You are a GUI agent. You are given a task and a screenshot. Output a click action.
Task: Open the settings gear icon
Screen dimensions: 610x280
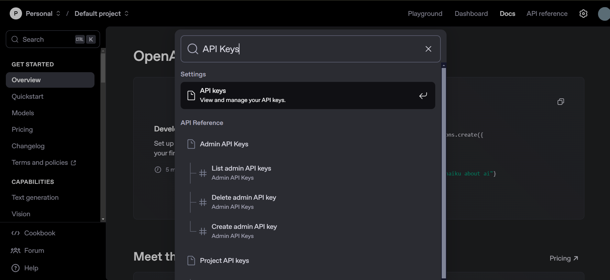[583, 14]
